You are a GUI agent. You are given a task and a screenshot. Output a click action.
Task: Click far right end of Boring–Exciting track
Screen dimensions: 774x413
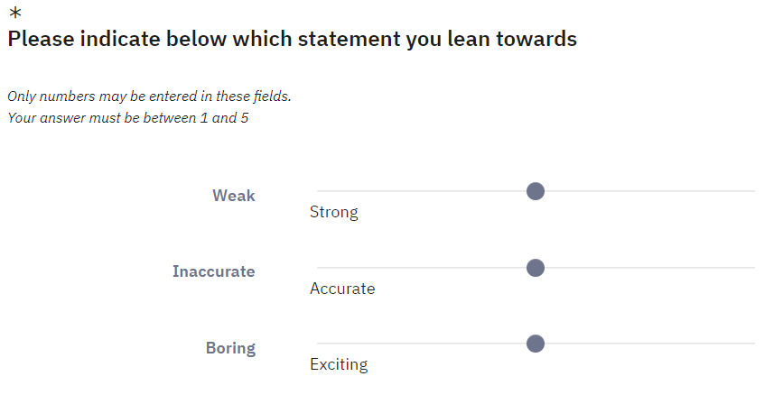(752, 344)
